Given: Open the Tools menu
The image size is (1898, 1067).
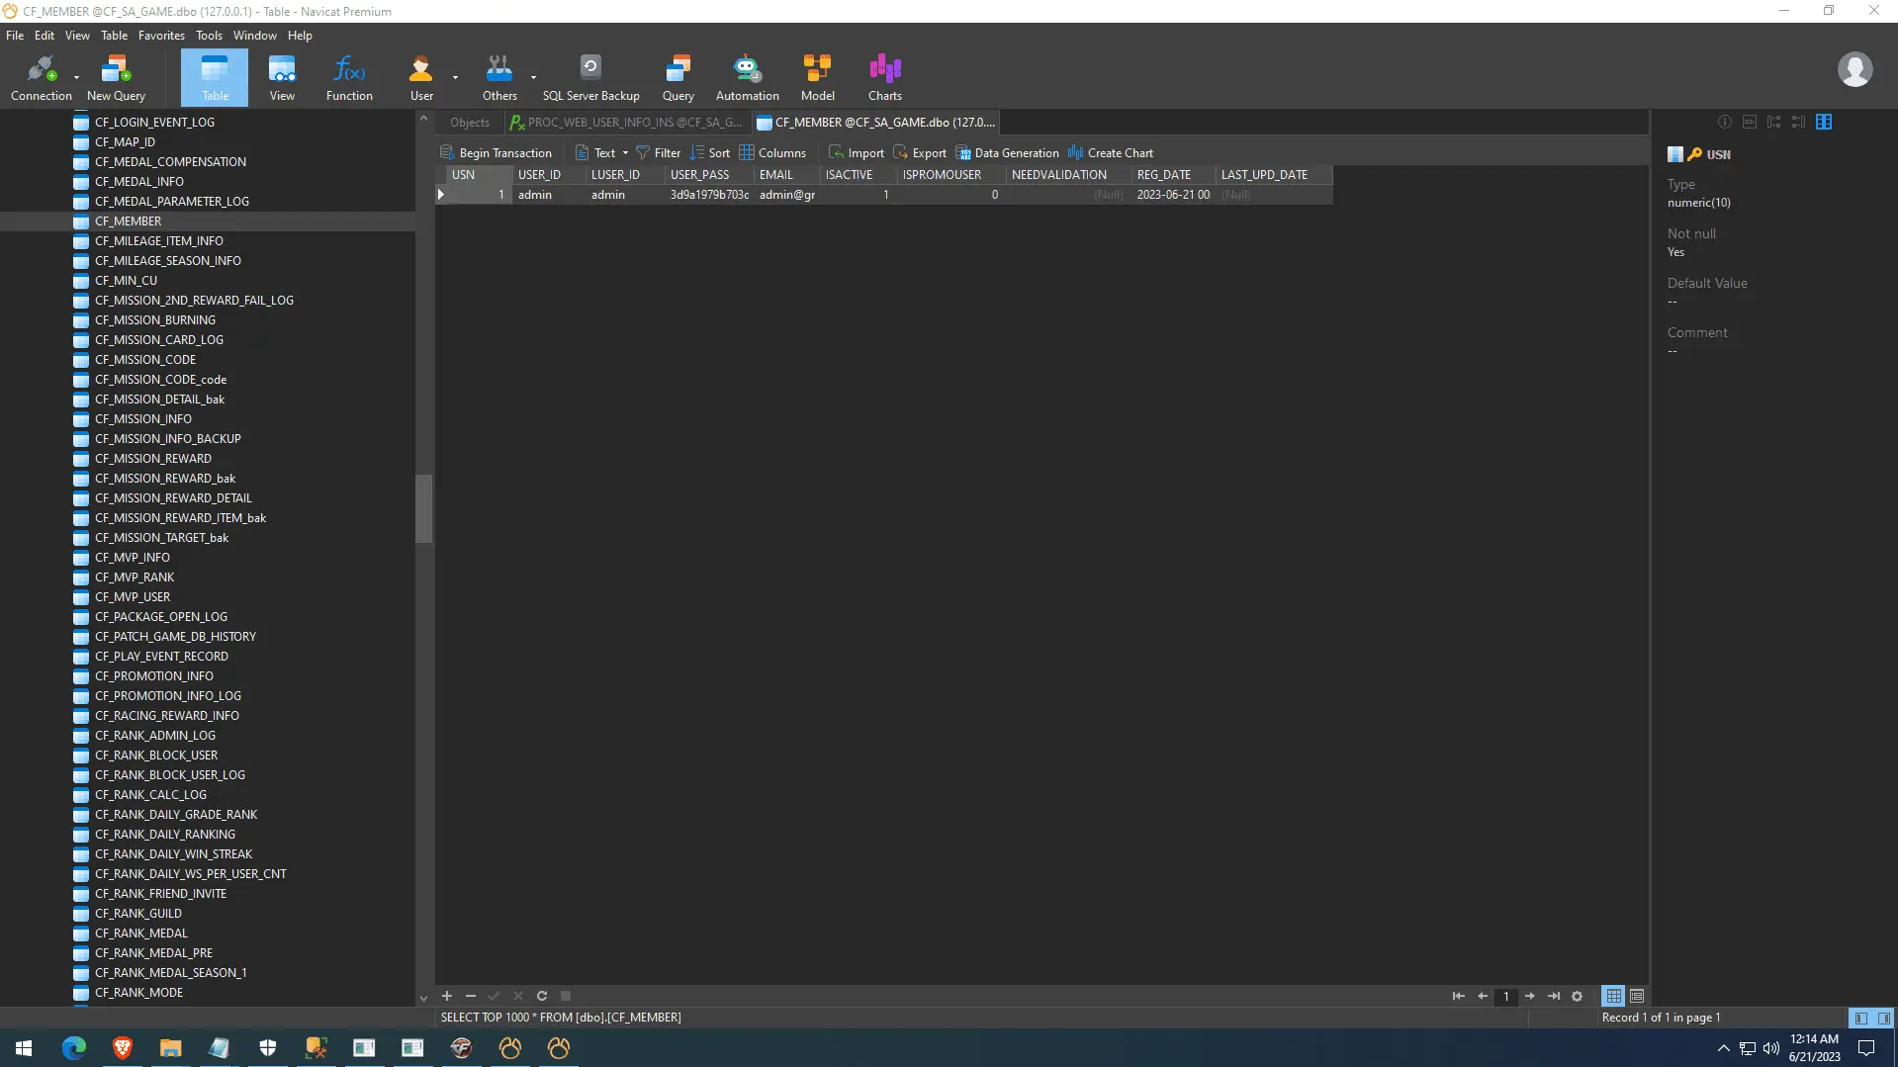Looking at the screenshot, I should point(209,35).
